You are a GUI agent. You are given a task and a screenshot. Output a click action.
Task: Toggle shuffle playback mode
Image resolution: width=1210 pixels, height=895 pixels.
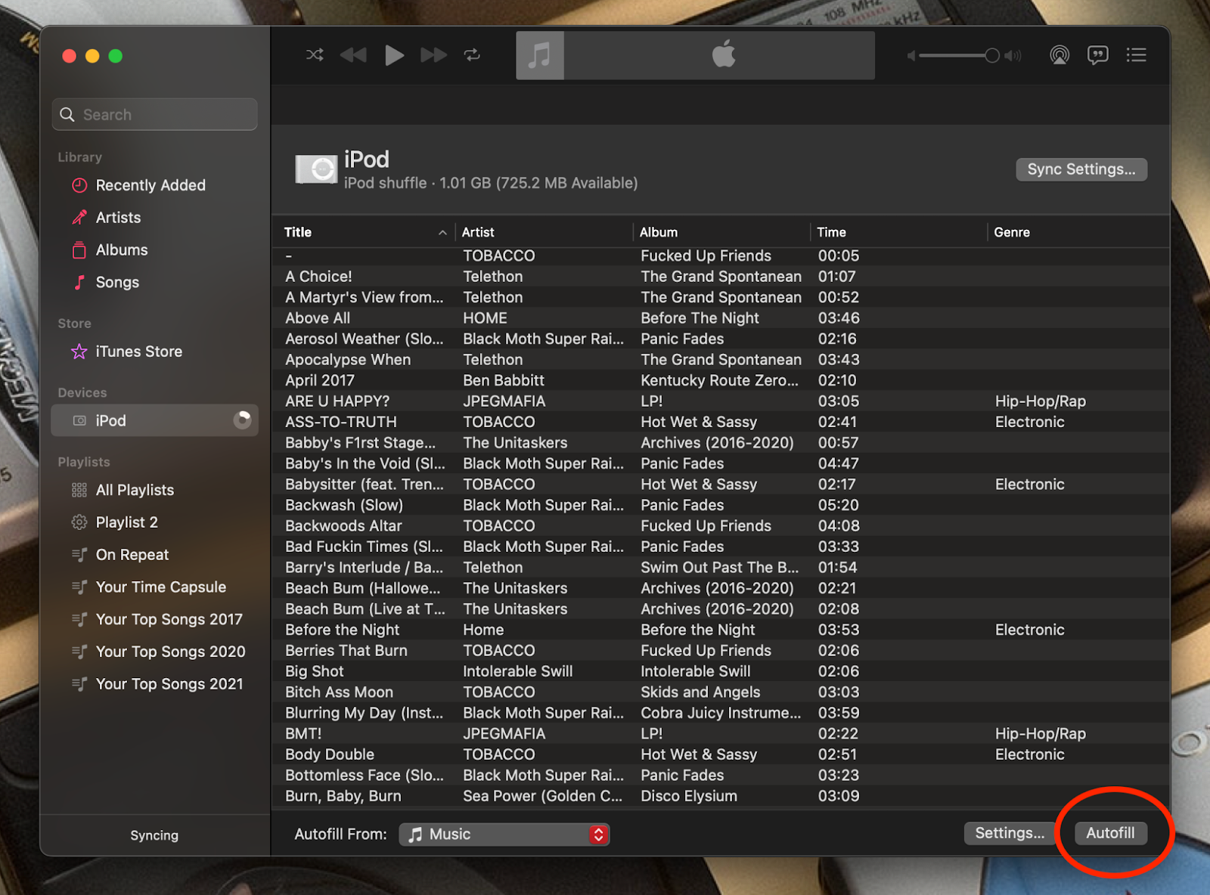coord(315,55)
